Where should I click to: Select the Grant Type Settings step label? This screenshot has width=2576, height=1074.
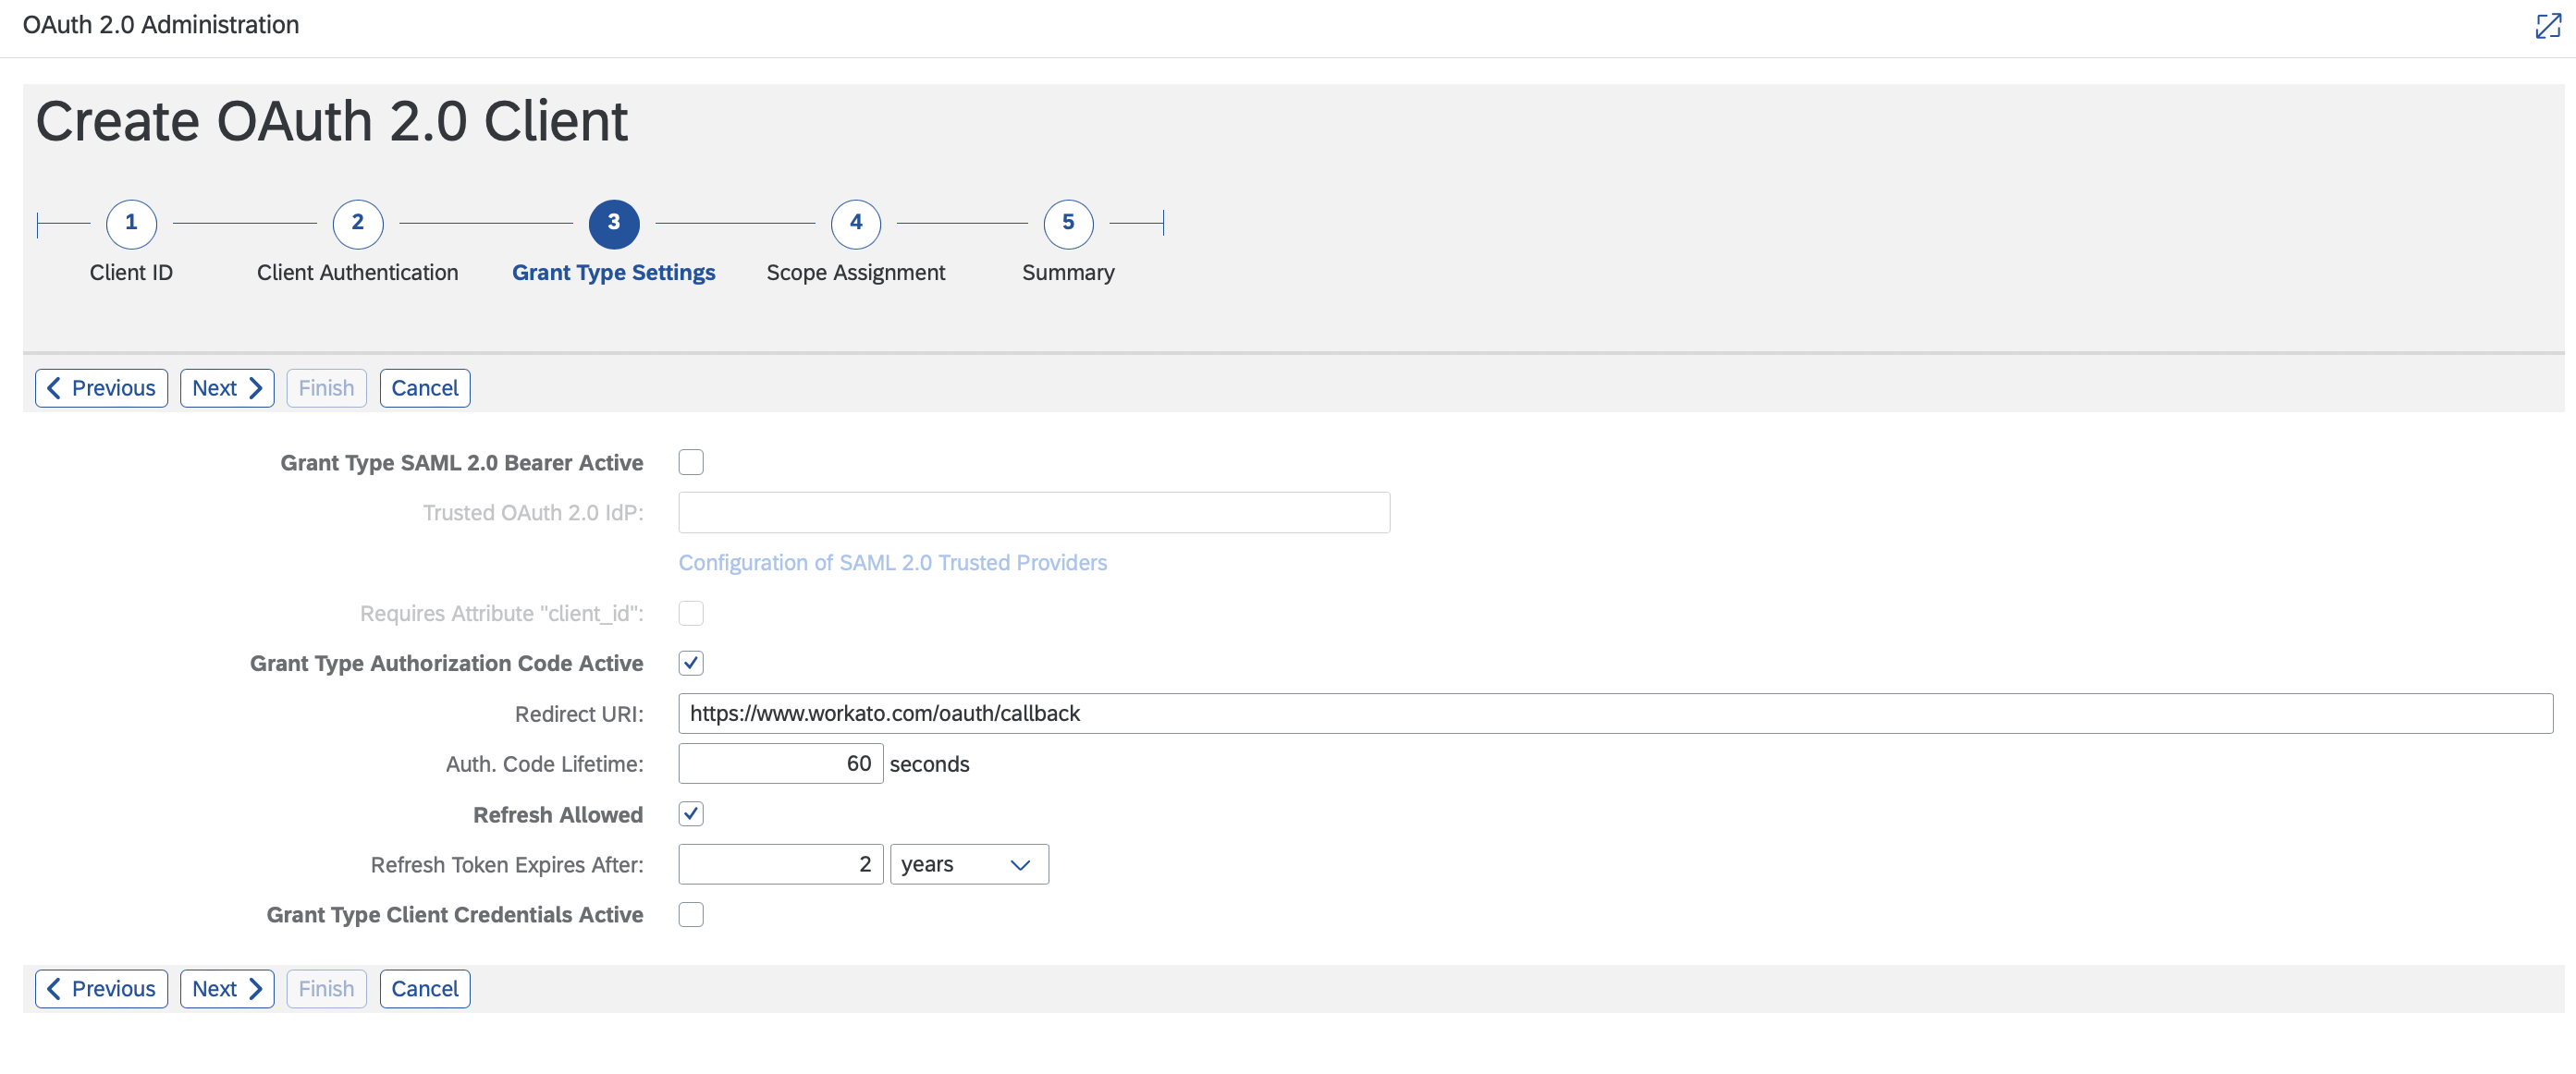[x=614, y=271]
